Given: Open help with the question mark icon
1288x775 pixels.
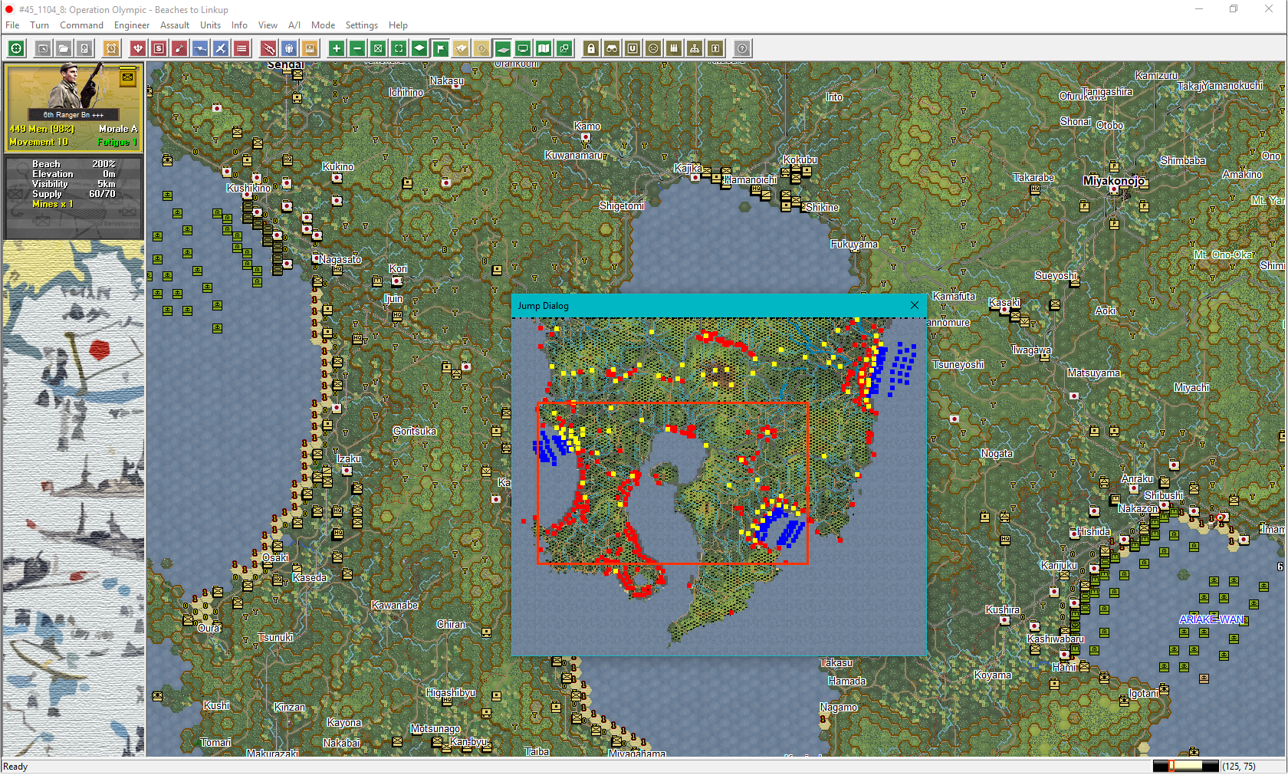Looking at the screenshot, I should click(742, 48).
